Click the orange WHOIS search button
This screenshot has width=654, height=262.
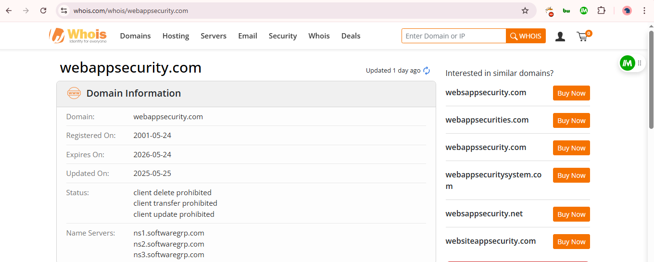click(x=526, y=36)
